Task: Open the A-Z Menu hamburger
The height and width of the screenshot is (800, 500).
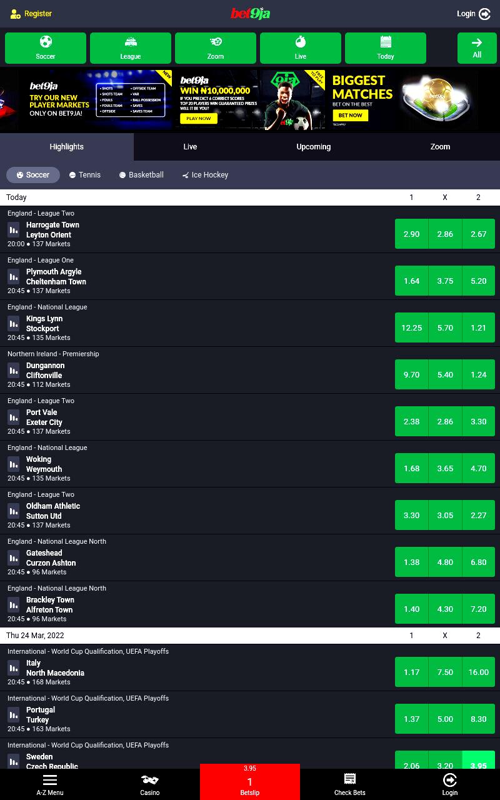Action: [50, 784]
